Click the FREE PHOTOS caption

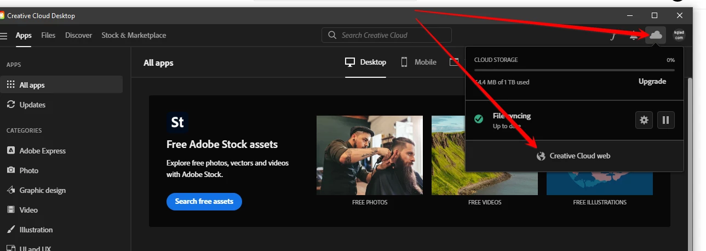[370, 202]
